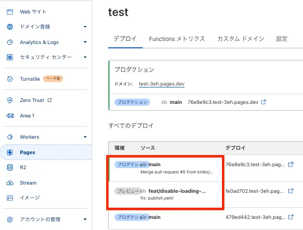303x230 pixels.
Task: Open the カスタム ドメイン tab
Action: [x=241, y=39]
